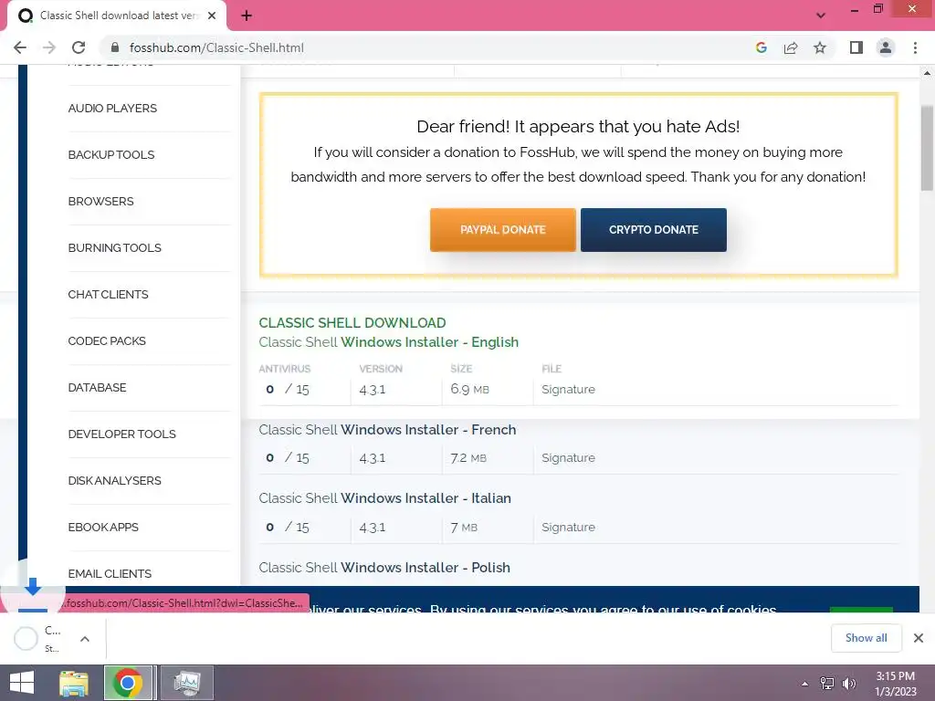Screen dimensions: 935x701
Task: Open the Signature link for French installer
Action: pyautogui.click(x=568, y=458)
